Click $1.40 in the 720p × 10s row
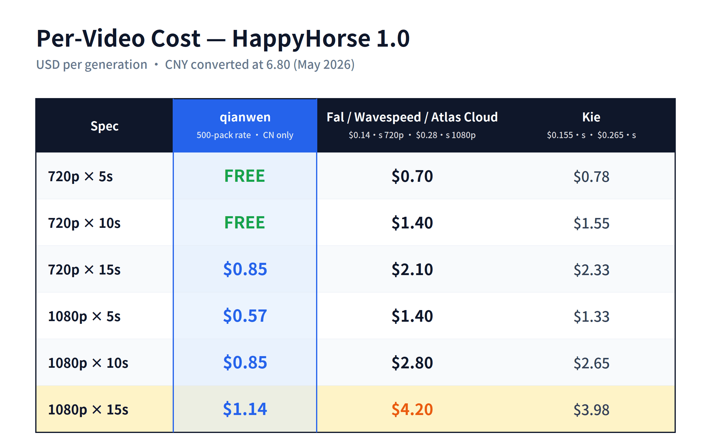The height and width of the screenshot is (447, 717). coord(412,223)
